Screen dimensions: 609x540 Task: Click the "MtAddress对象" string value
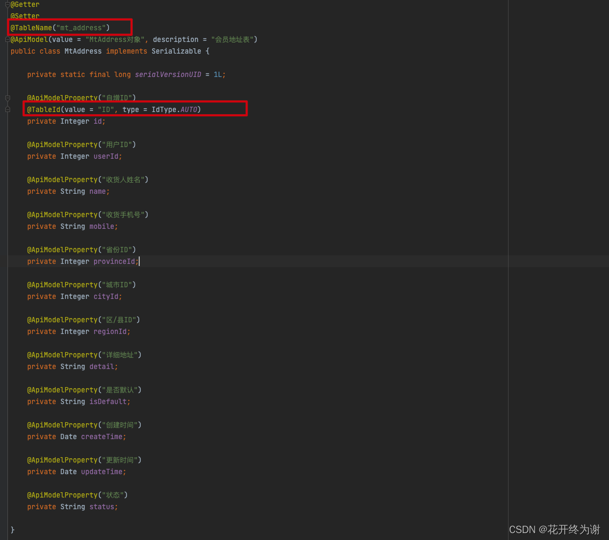pyautogui.click(x=115, y=40)
